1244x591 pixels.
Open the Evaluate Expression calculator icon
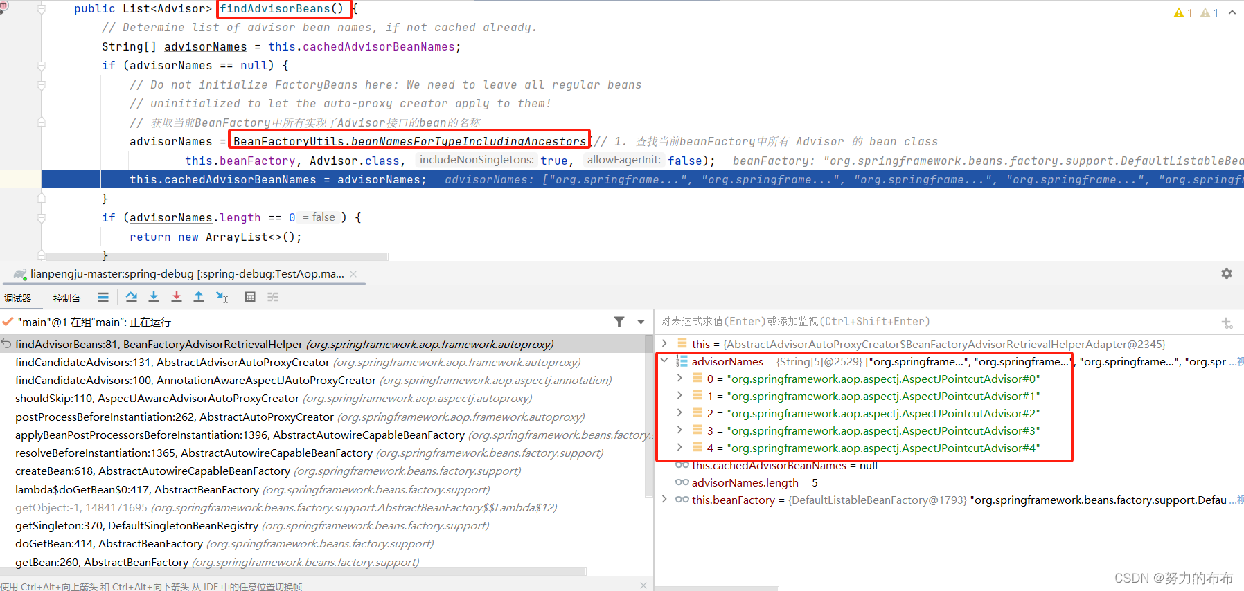250,297
